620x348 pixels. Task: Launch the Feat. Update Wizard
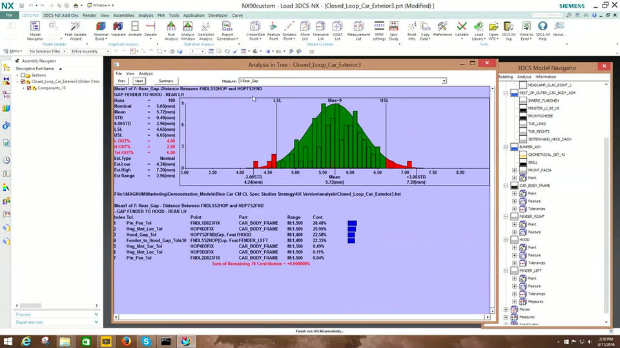[x=75, y=31]
